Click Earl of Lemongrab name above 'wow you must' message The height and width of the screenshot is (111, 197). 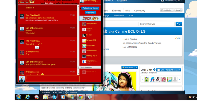[x=34, y=62]
